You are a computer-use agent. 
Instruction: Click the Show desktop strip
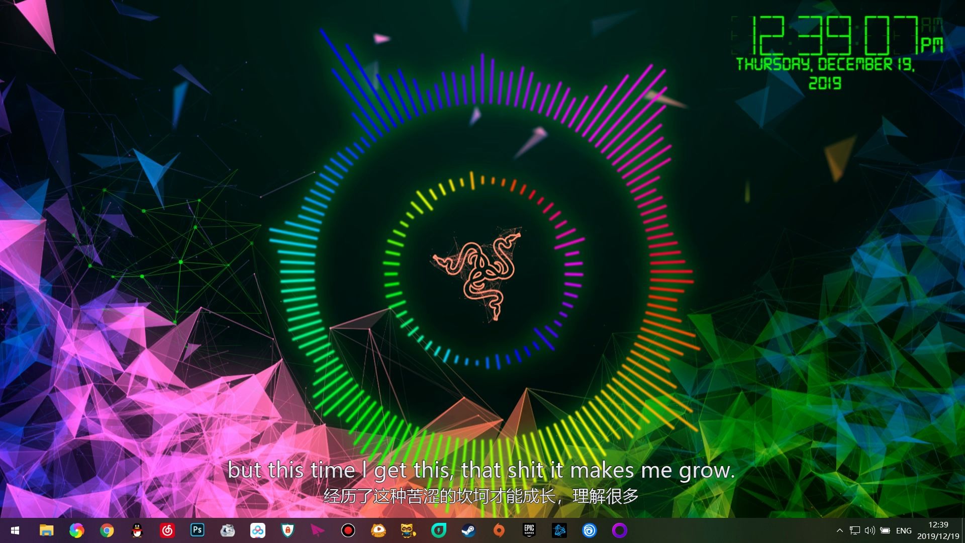pyautogui.click(x=963, y=530)
